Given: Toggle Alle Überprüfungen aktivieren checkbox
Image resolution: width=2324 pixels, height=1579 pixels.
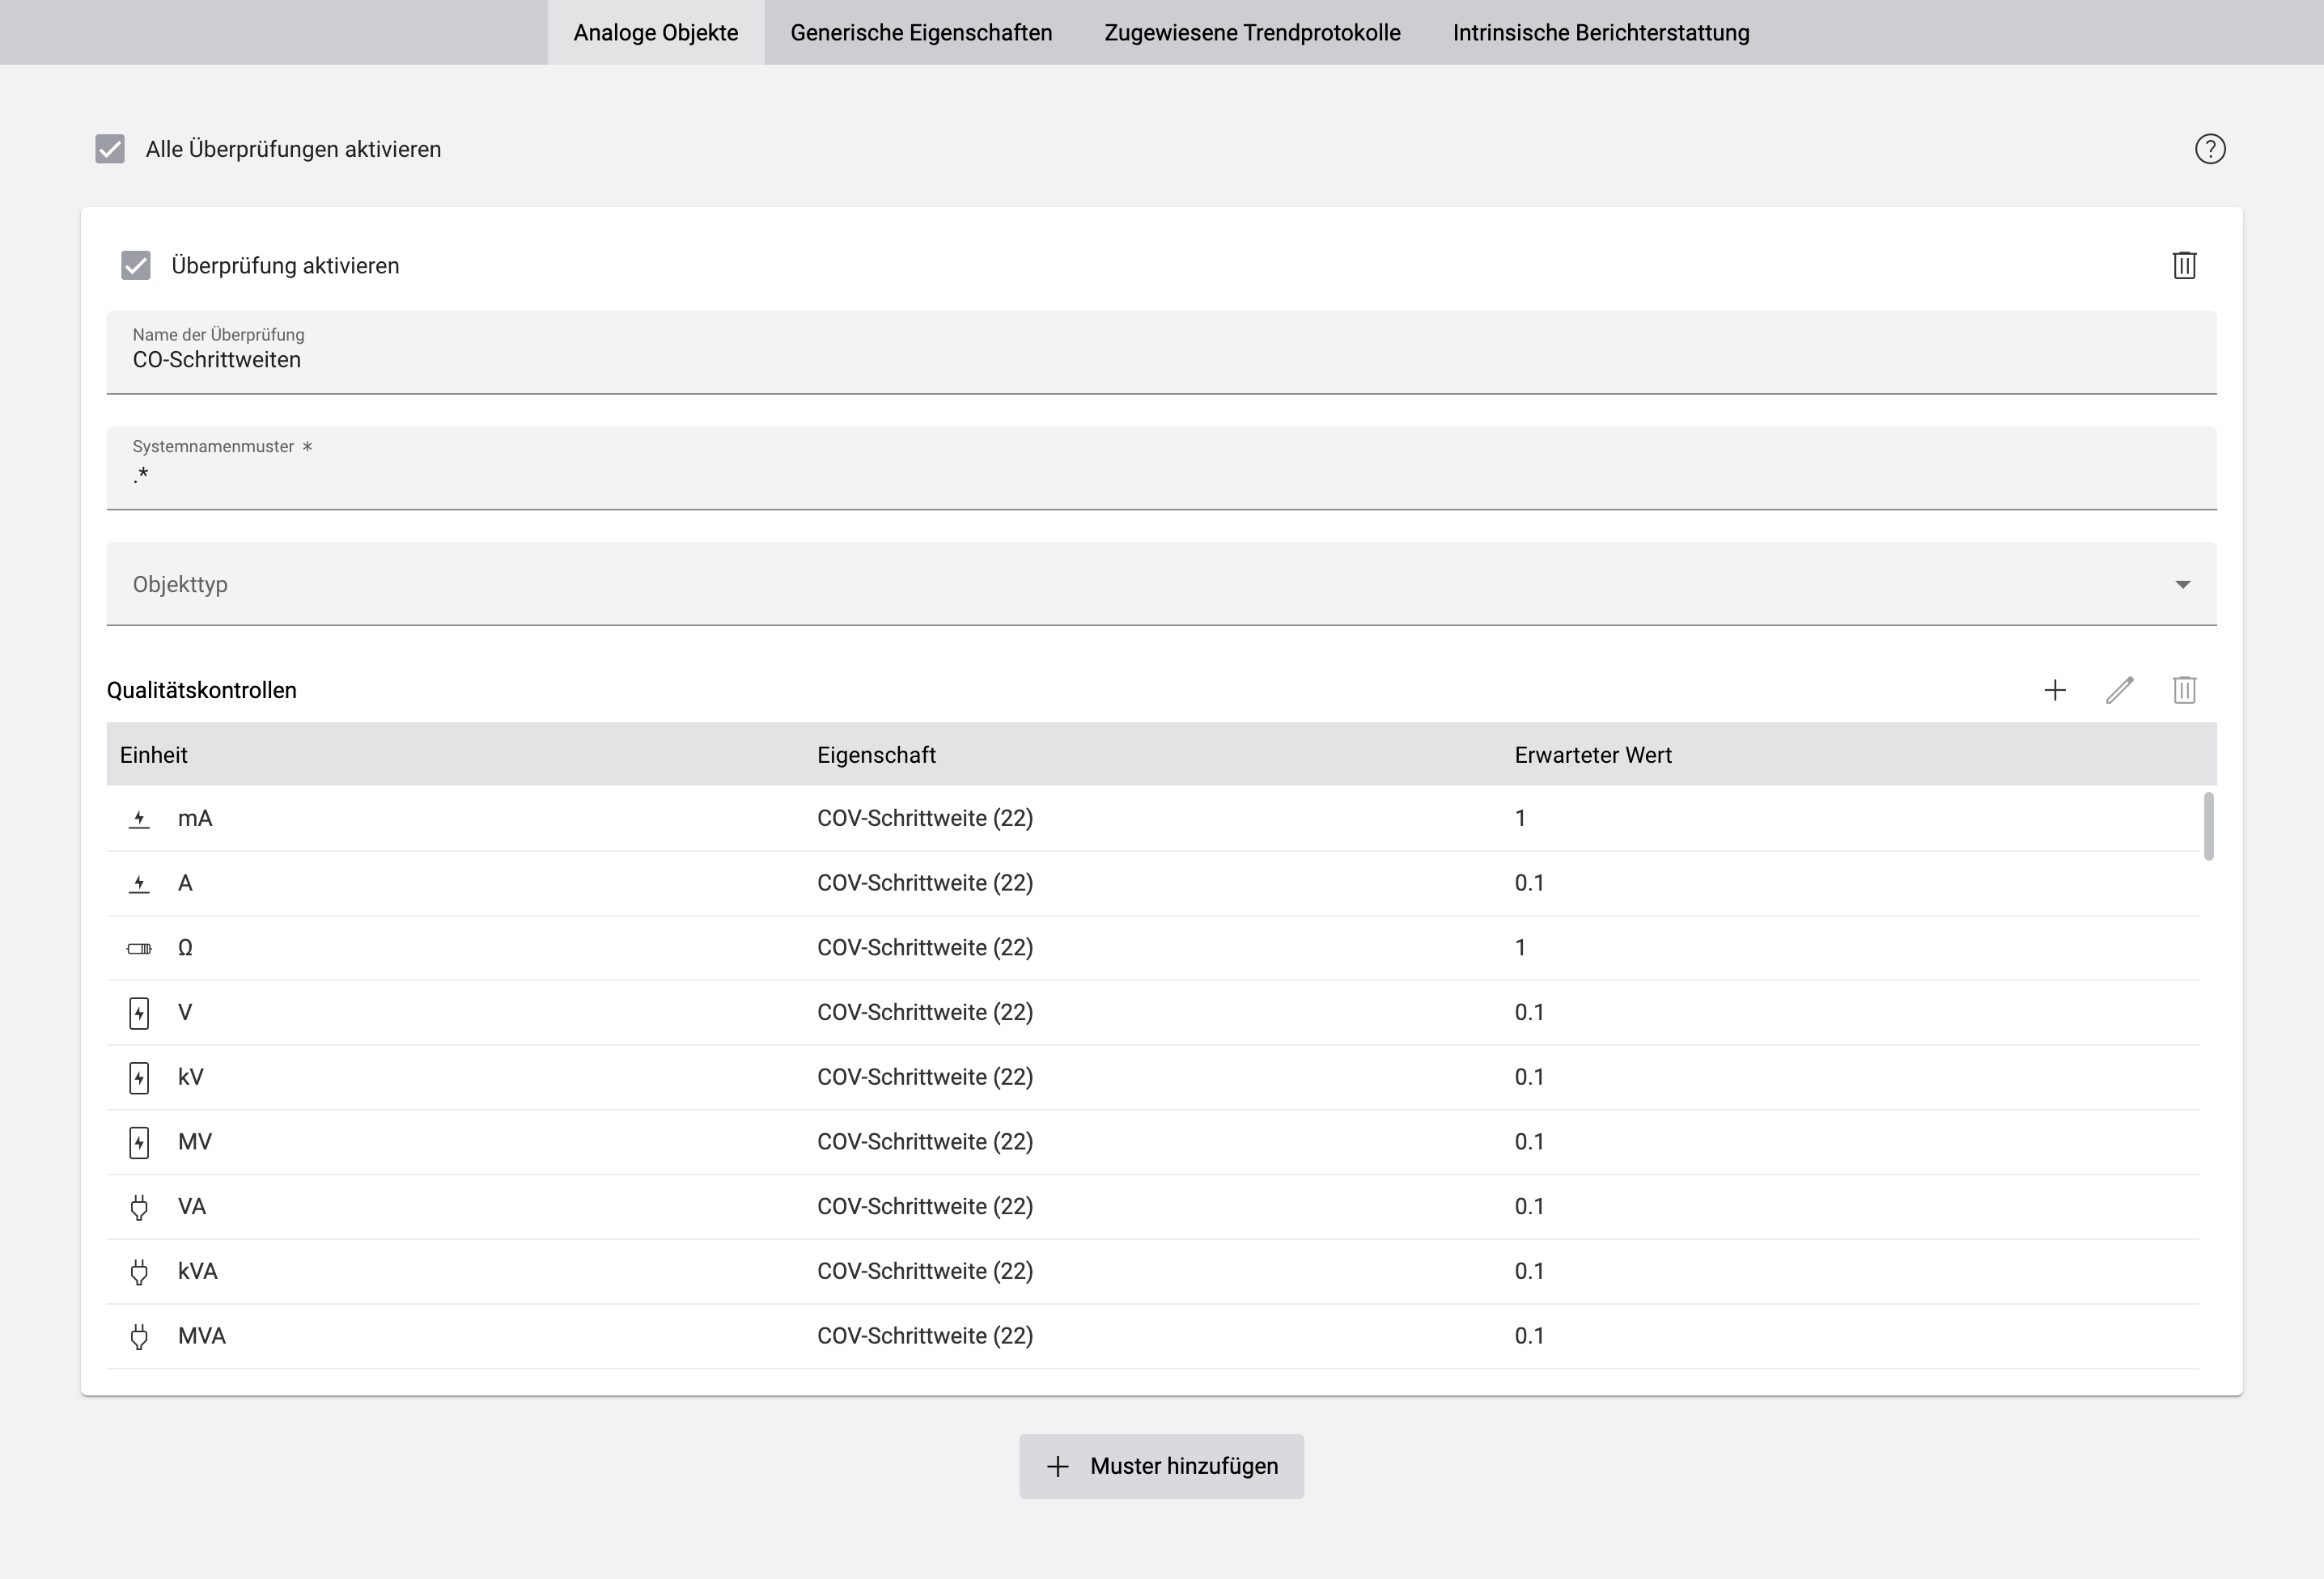Looking at the screenshot, I should tap(110, 149).
